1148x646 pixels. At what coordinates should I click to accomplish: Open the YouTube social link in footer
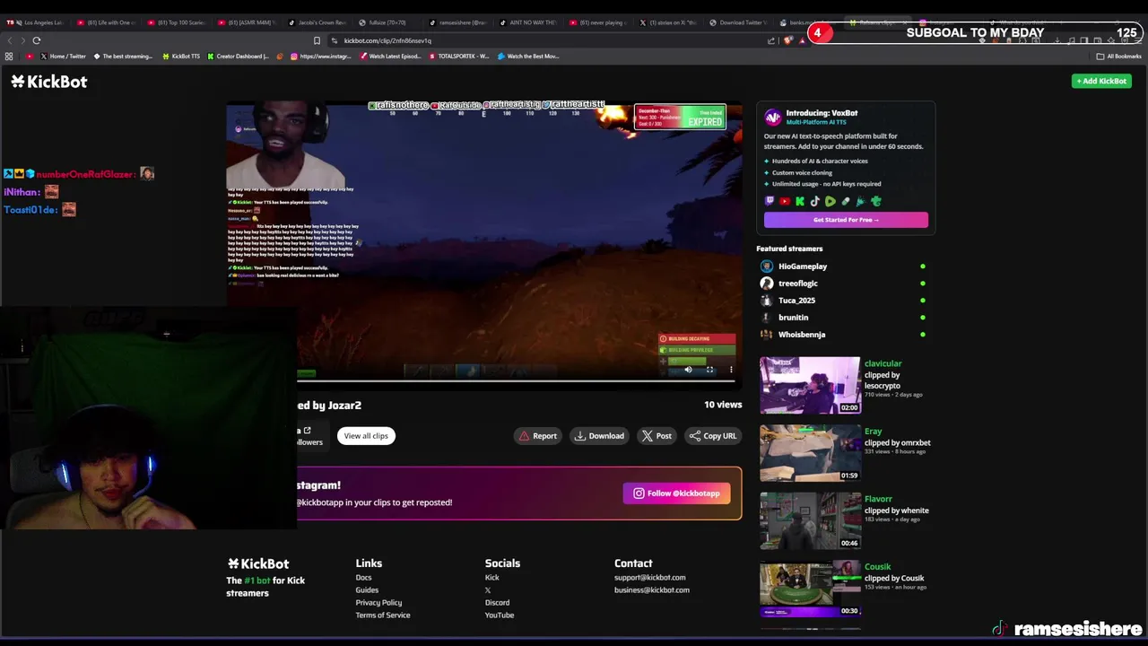pos(500,615)
